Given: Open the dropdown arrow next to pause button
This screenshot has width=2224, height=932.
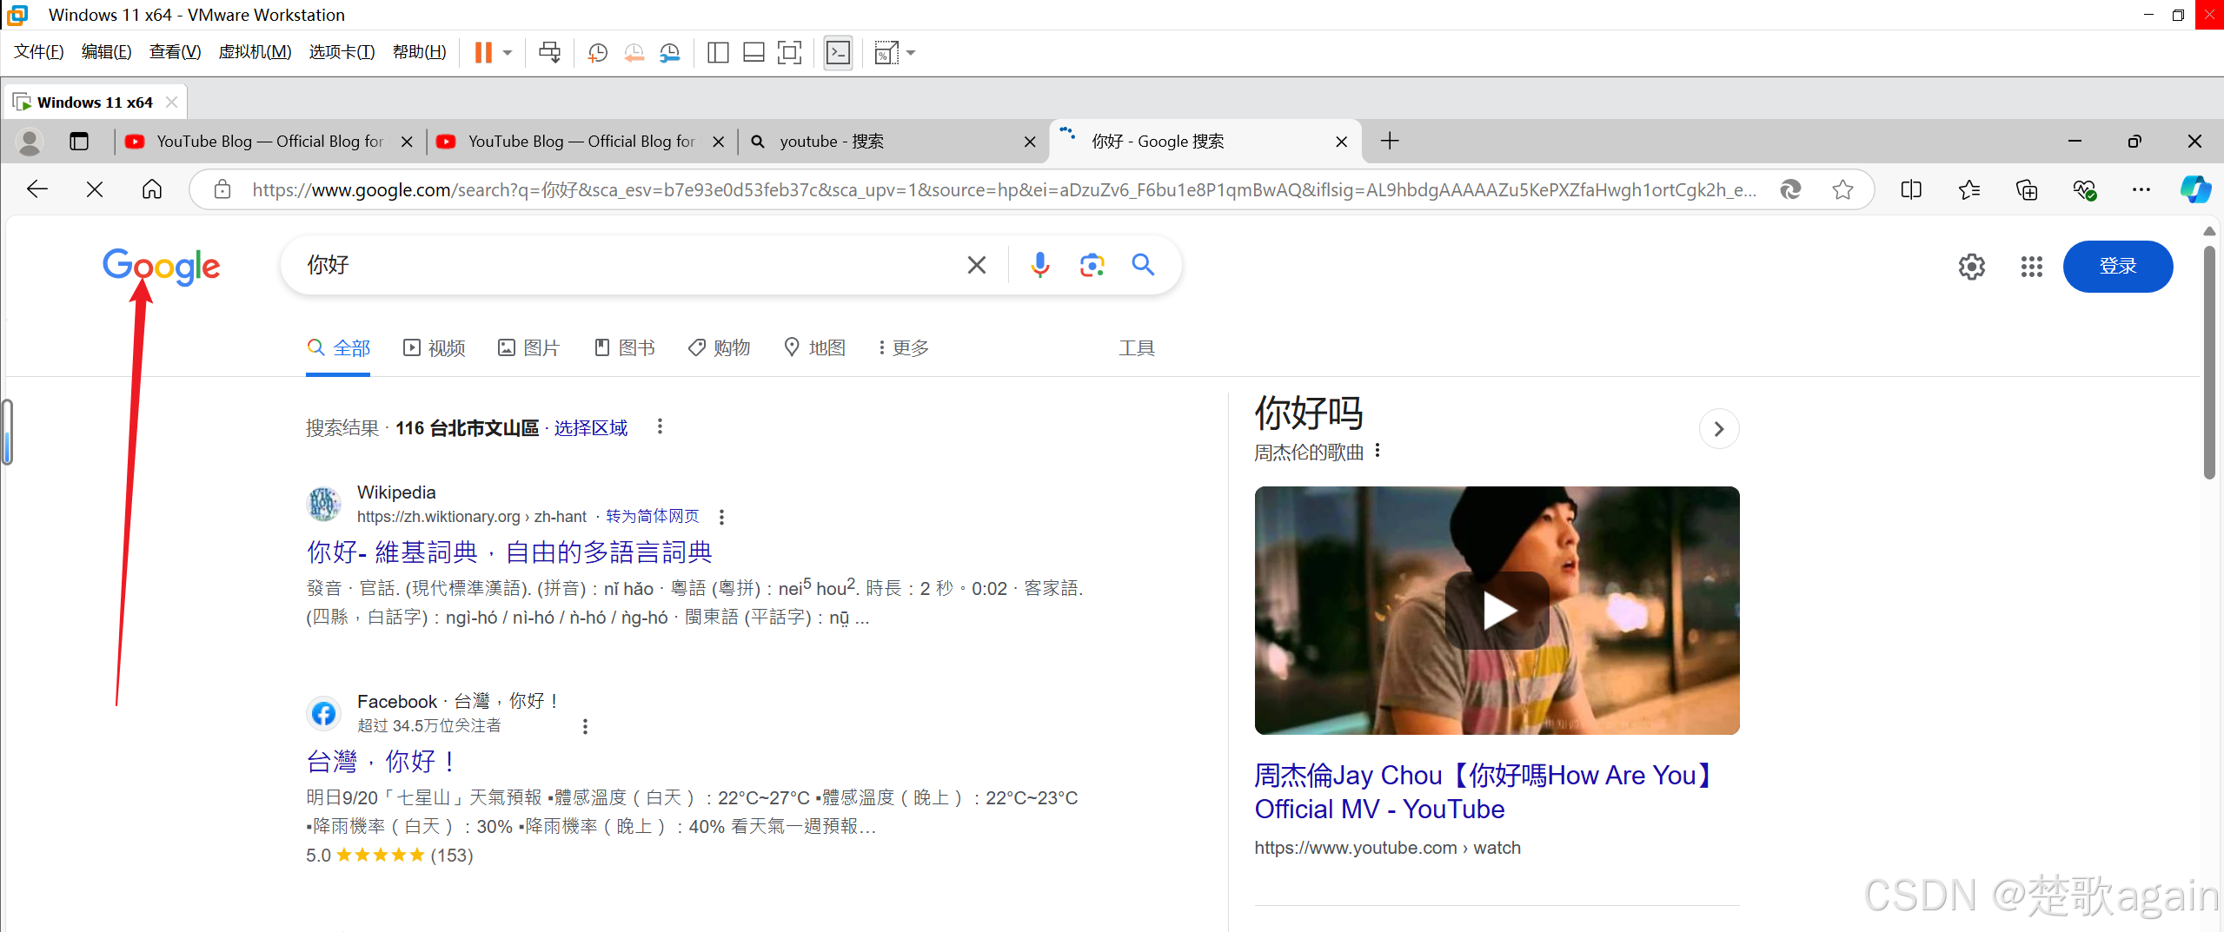Looking at the screenshot, I should tap(508, 53).
